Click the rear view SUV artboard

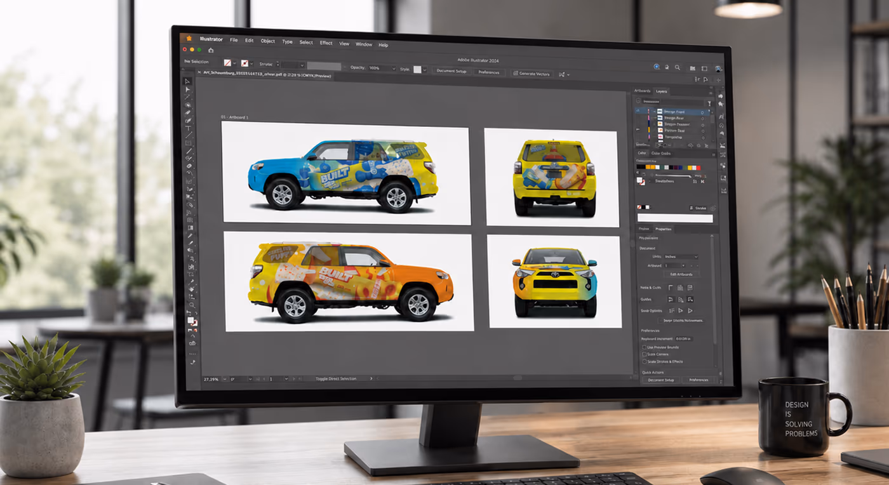[x=552, y=177]
